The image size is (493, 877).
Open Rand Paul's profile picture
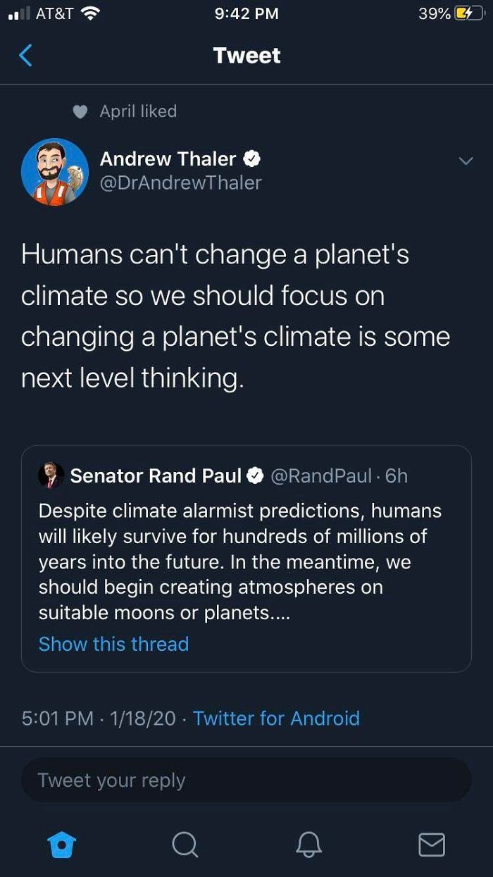tap(51, 475)
